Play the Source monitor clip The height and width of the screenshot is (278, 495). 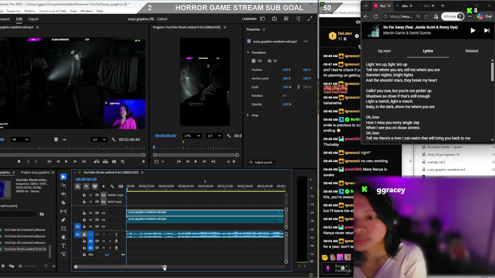coord(66,161)
